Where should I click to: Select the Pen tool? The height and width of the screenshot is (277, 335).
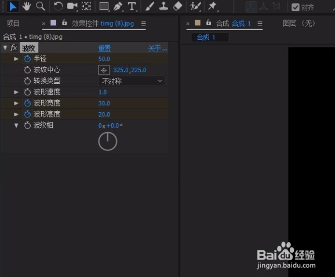pyautogui.click(x=118, y=6)
